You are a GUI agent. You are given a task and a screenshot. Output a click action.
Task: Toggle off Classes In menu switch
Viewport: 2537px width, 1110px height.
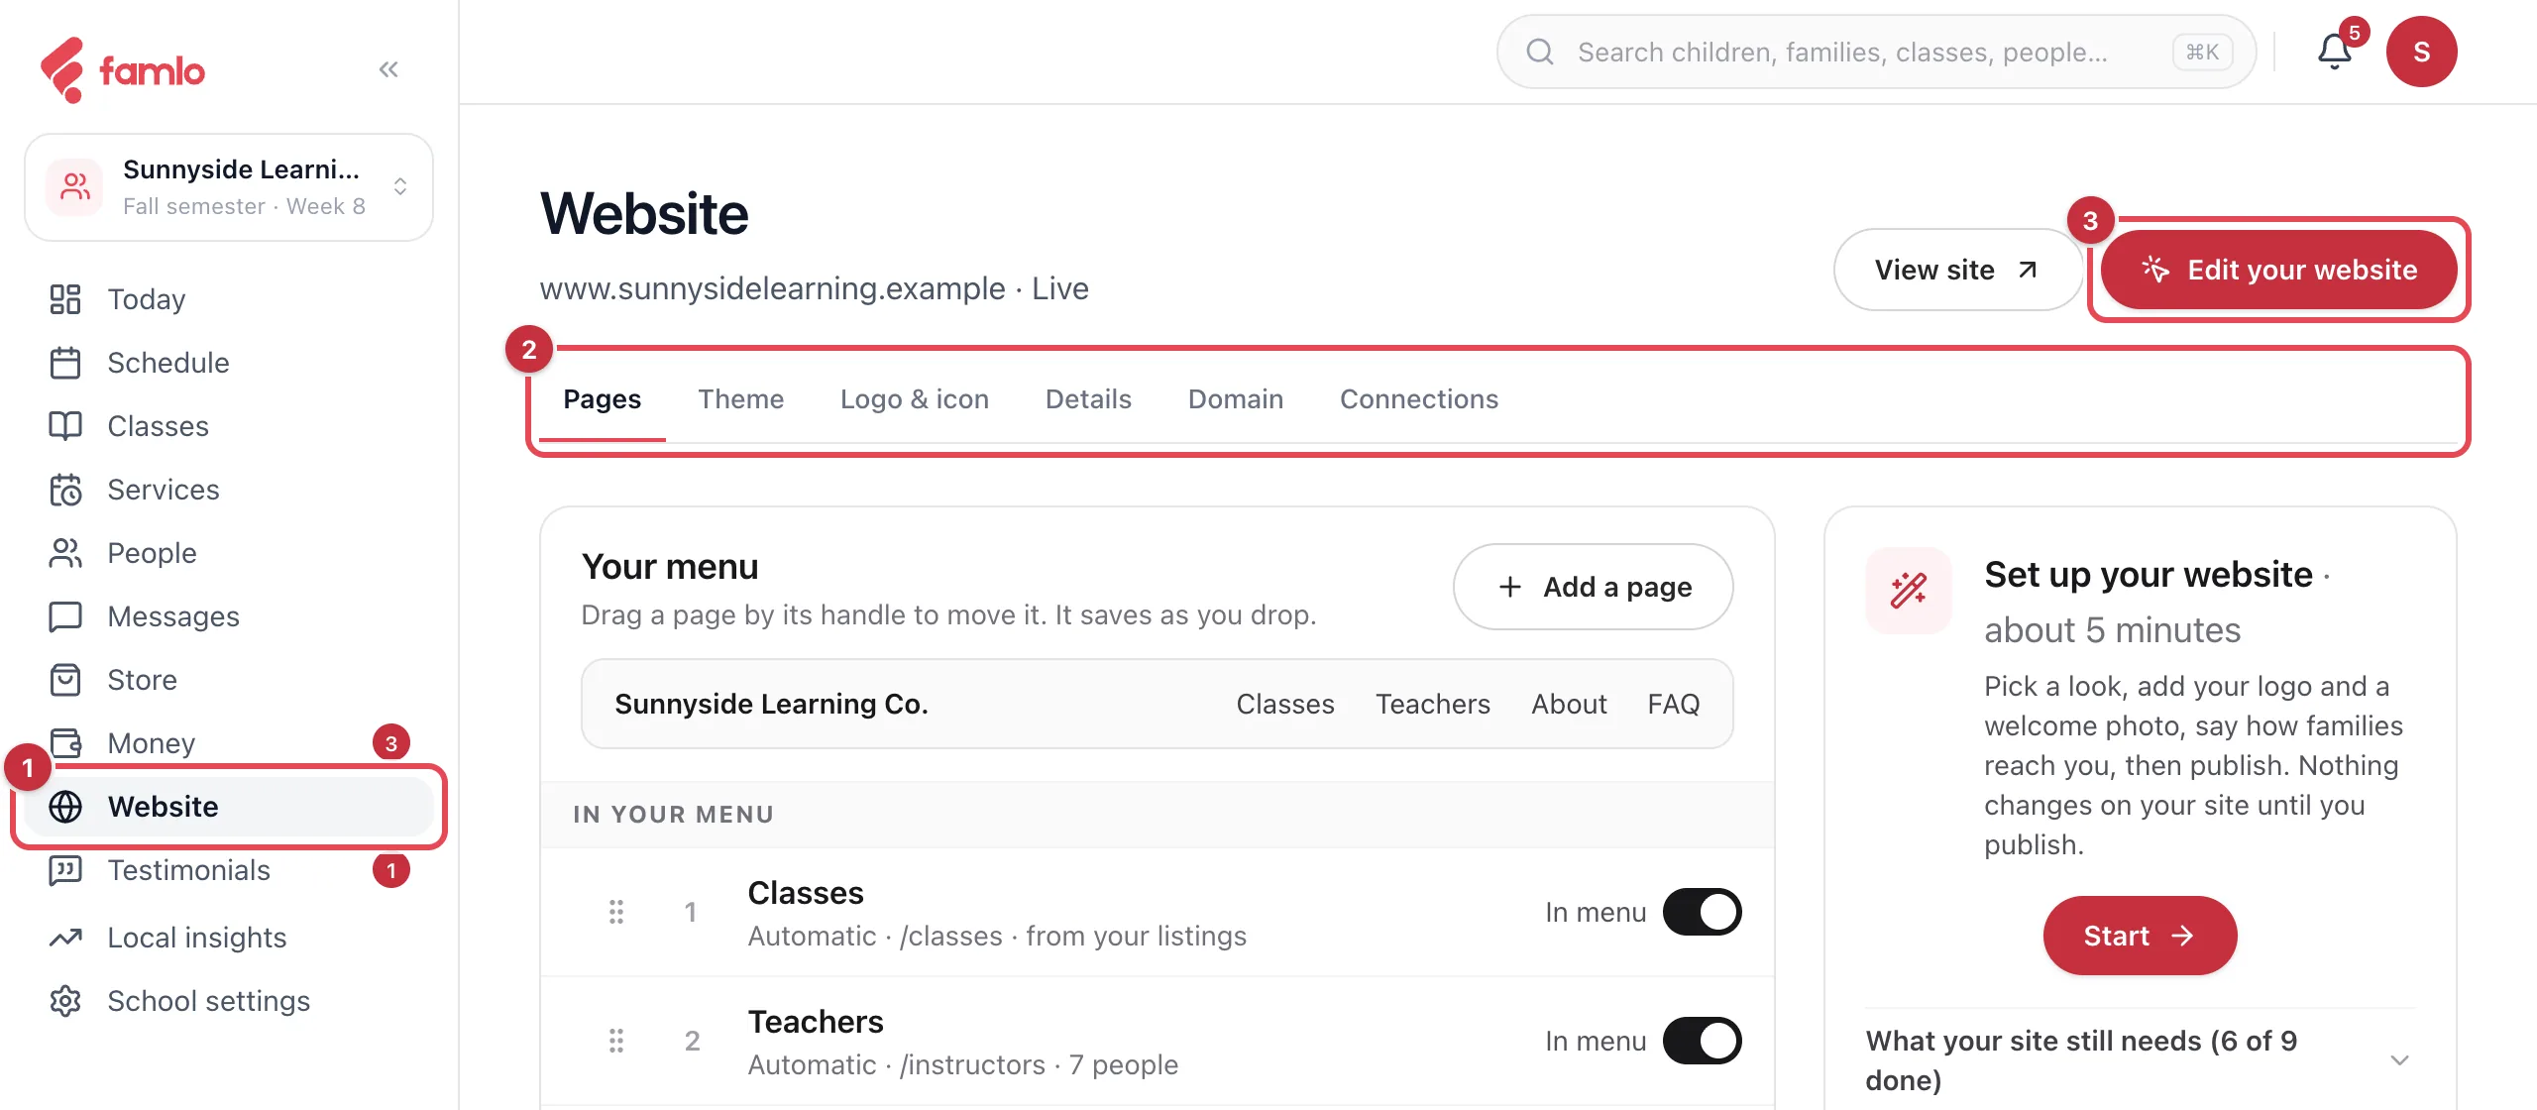(x=1702, y=912)
